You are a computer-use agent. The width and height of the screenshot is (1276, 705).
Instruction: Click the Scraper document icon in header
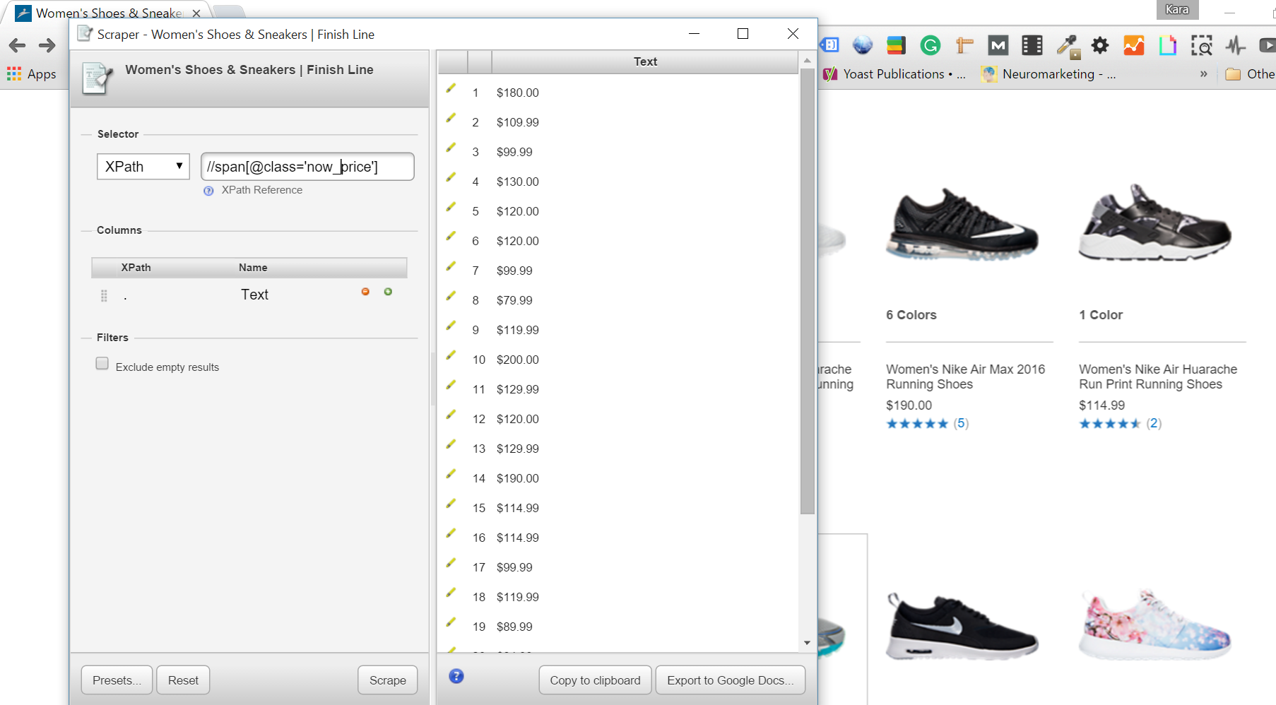click(97, 78)
